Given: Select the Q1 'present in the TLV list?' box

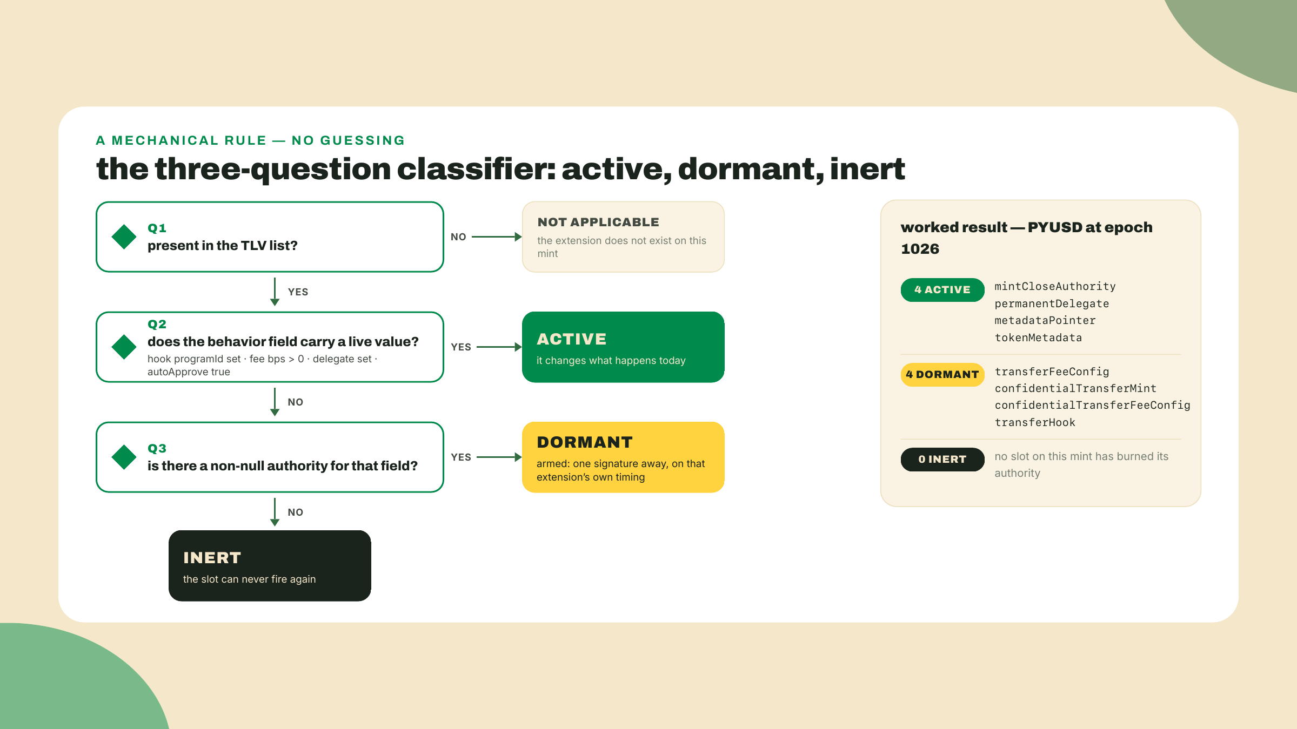Looking at the screenshot, I should tap(270, 237).
